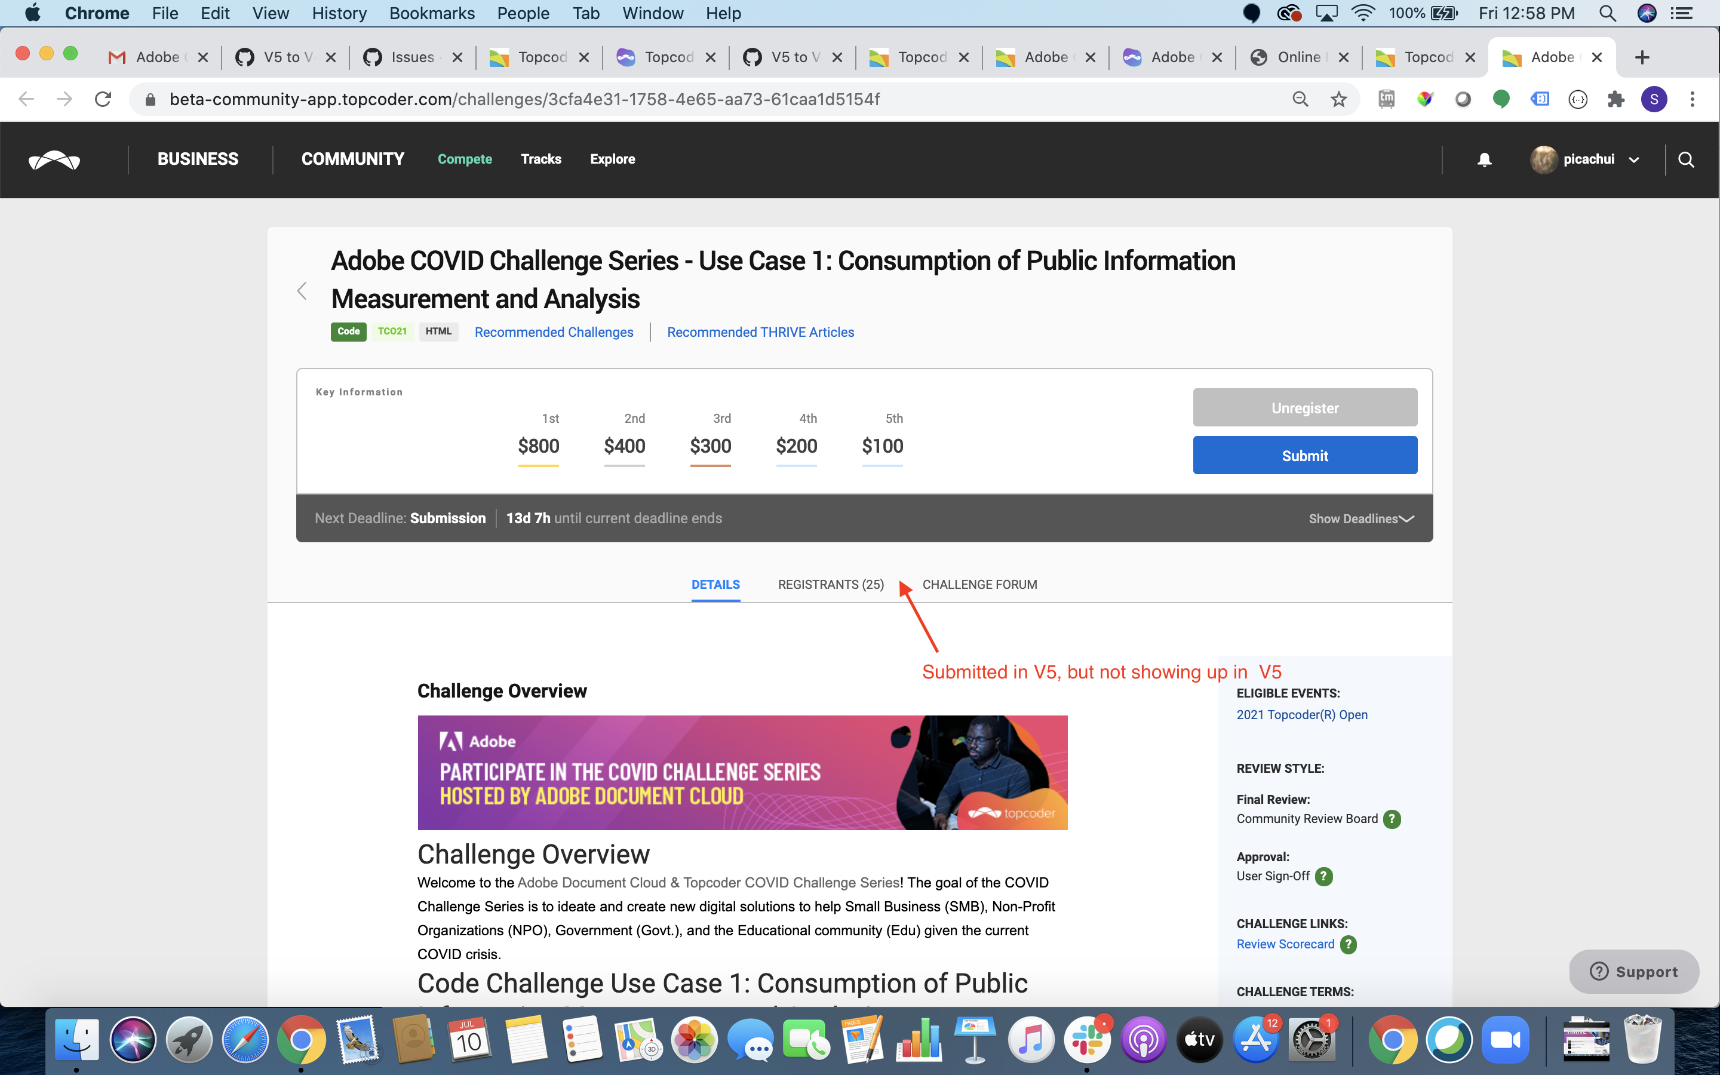The height and width of the screenshot is (1075, 1720).
Task: Go back using the challenge title chevron
Action: 302,291
